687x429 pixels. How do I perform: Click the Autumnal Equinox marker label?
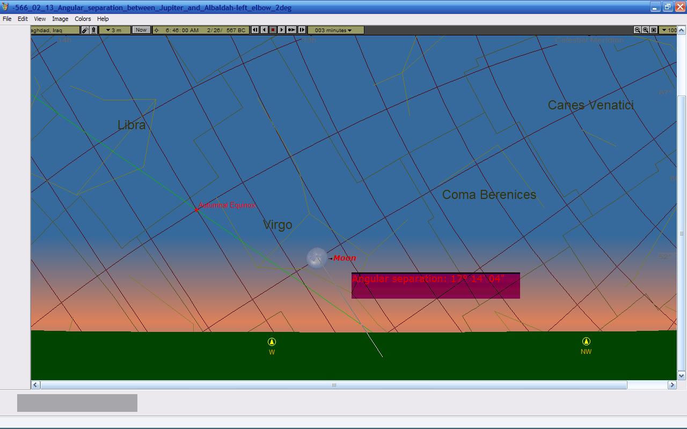(226, 205)
